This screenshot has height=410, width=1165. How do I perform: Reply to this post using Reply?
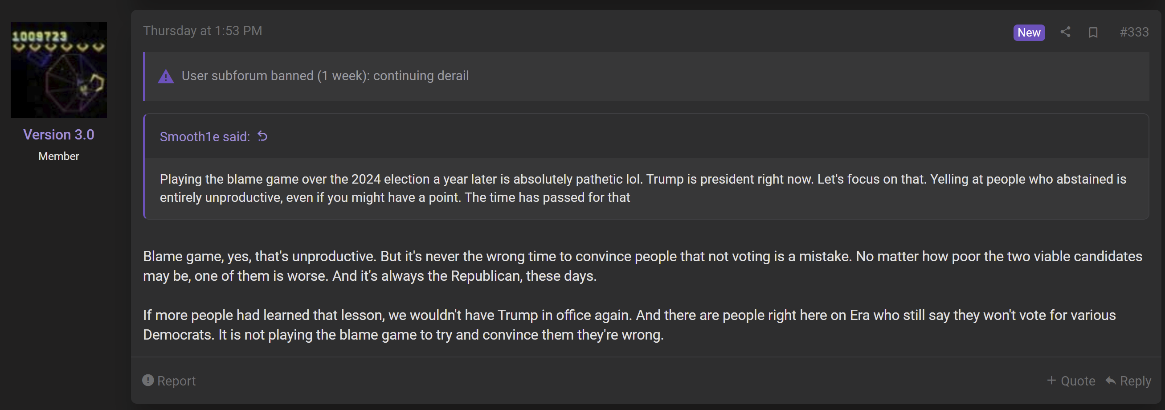point(1128,381)
